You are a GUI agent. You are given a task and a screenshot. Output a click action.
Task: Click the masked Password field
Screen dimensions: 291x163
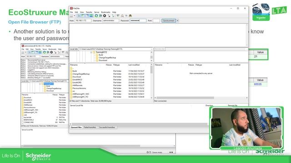tap(138, 21)
